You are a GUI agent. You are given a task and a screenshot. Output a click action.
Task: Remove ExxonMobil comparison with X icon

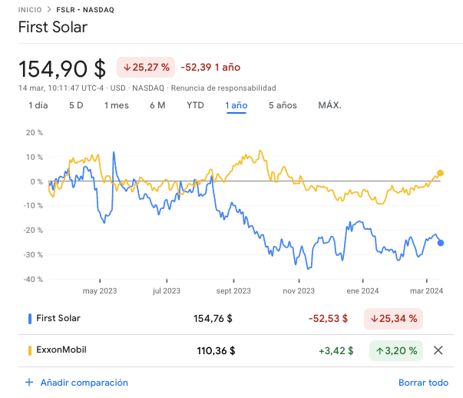click(x=438, y=350)
